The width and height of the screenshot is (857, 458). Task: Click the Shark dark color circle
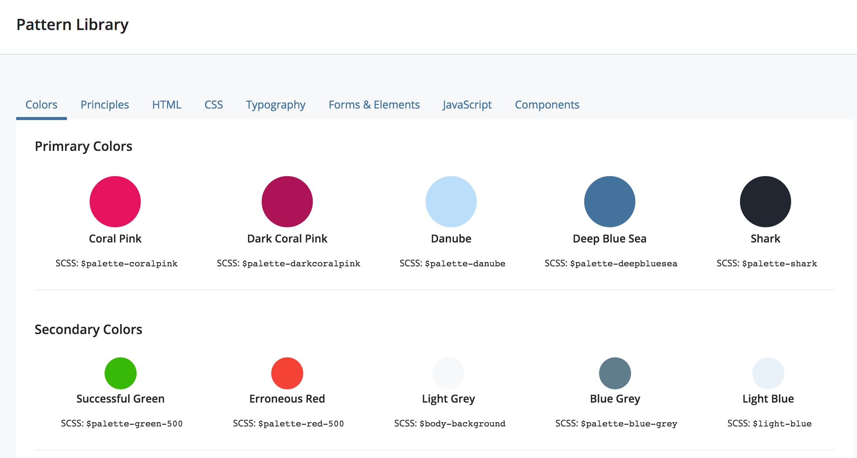point(765,202)
